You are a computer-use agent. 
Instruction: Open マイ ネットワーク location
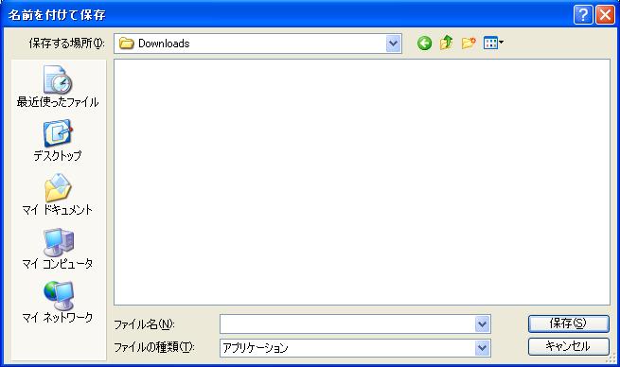click(58, 302)
